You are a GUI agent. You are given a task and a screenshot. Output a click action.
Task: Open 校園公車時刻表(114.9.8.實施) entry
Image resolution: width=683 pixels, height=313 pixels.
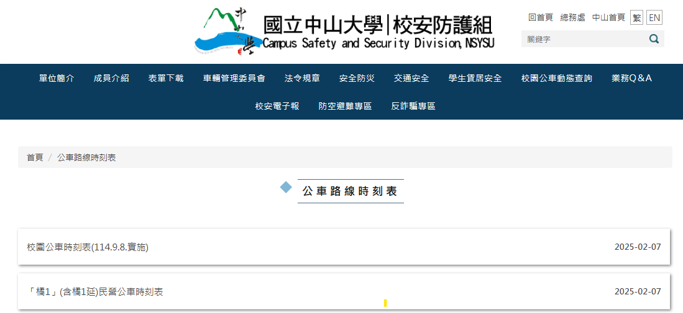pyautogui.click(x=88, y=247)
